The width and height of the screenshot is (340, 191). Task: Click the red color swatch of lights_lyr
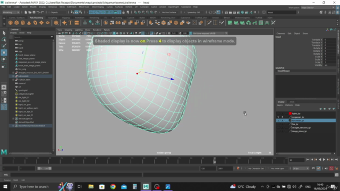point(290,114)
